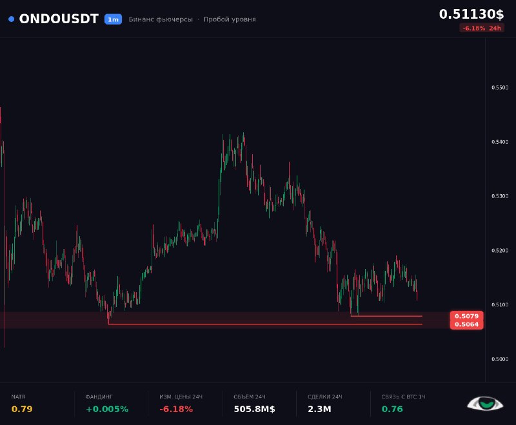The height and width of the screenshot is (425, 516).
Task: Select the 1m timeframe badge
Action: pos(114,19)
